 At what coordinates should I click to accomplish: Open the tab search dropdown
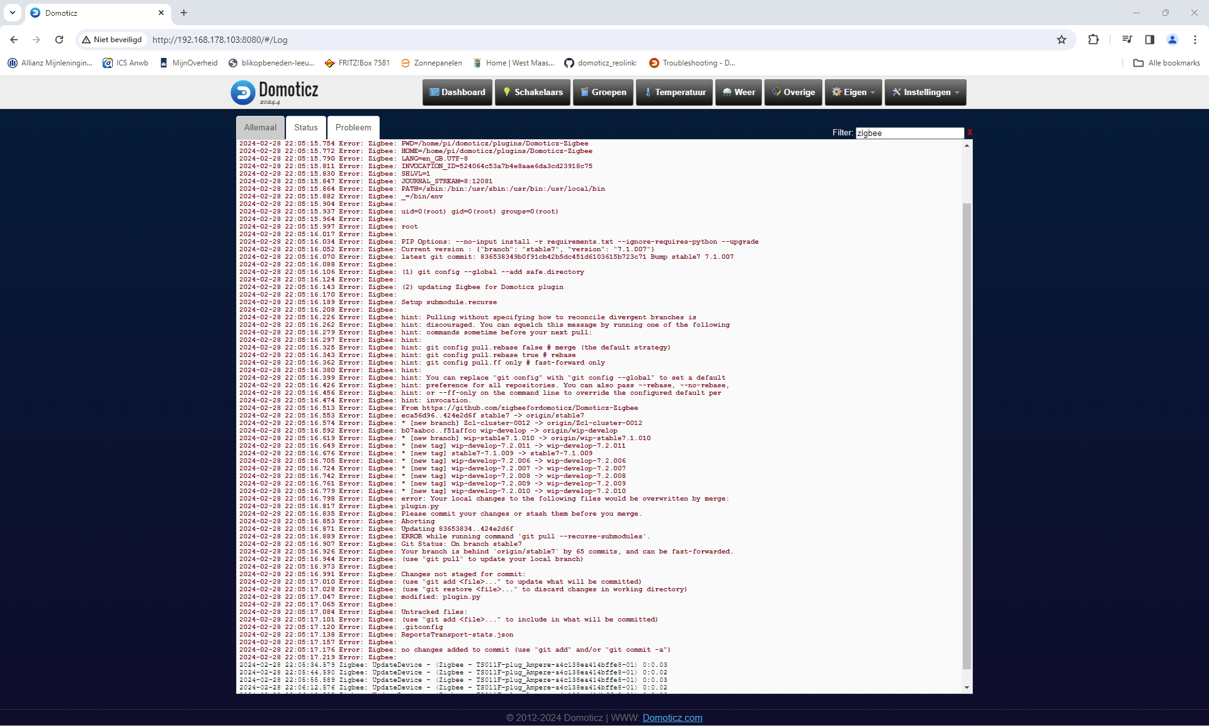tap(13, 13)
